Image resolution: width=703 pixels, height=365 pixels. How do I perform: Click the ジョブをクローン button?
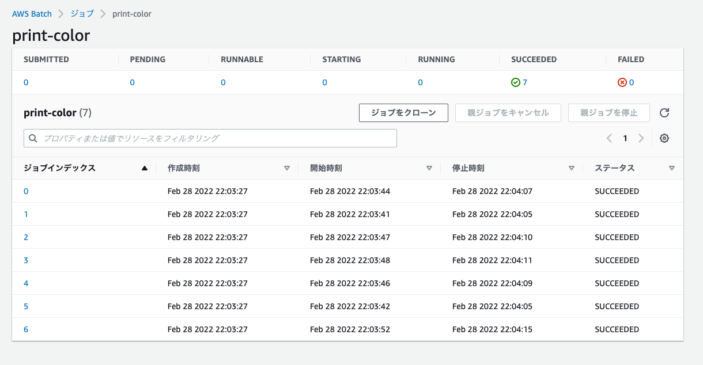[403, 113]
